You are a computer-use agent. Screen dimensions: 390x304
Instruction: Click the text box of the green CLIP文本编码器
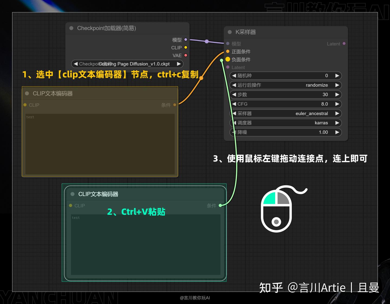tap(146, 245)
